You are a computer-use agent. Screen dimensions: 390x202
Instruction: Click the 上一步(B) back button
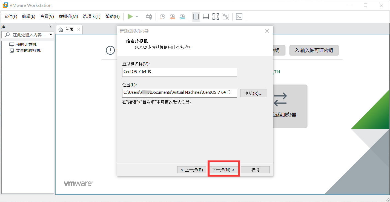click(192, 170)
